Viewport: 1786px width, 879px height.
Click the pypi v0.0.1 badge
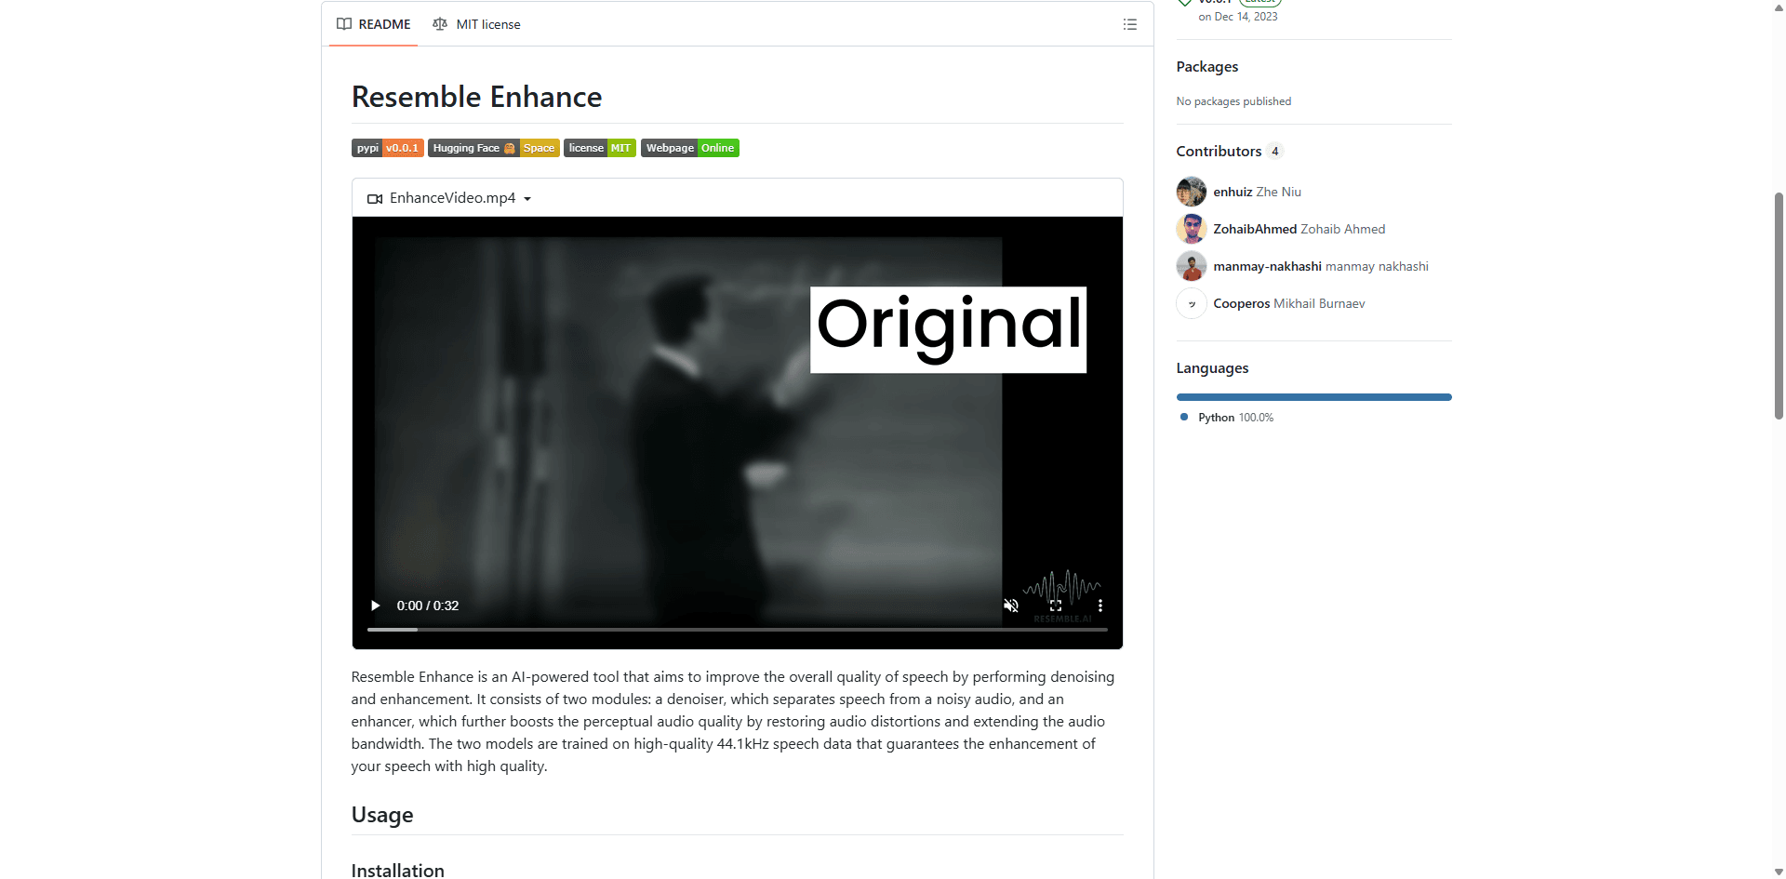387,148
